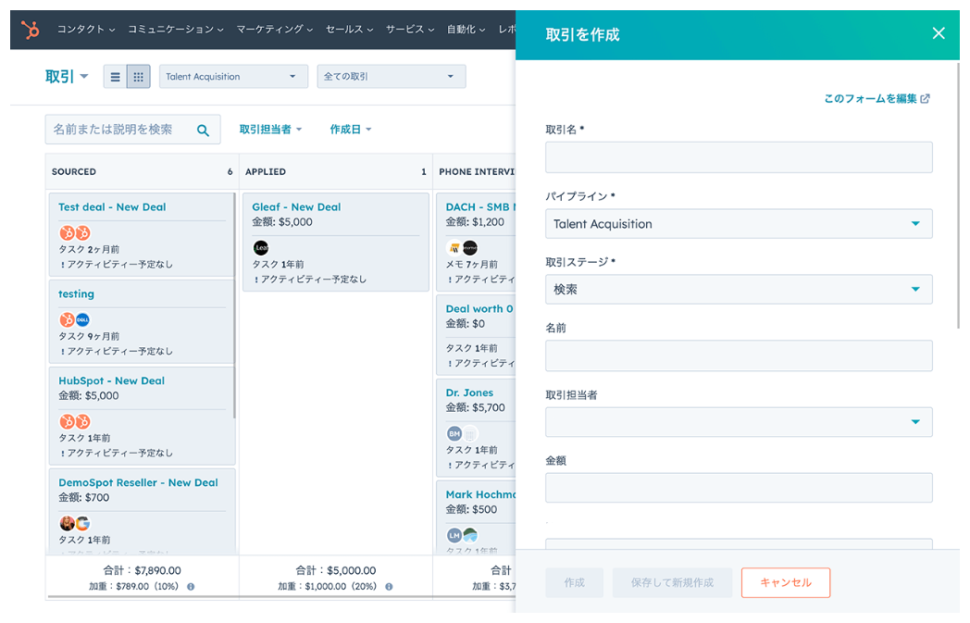Expand the 作成日 filter
This screenshot has height=623, width=970.
pos(350,129)
